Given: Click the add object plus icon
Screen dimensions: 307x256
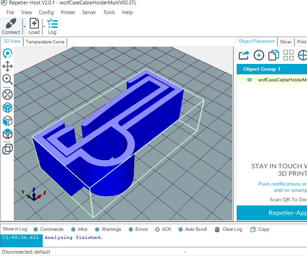Looking at the screenshot, I should tap(259, 55).
